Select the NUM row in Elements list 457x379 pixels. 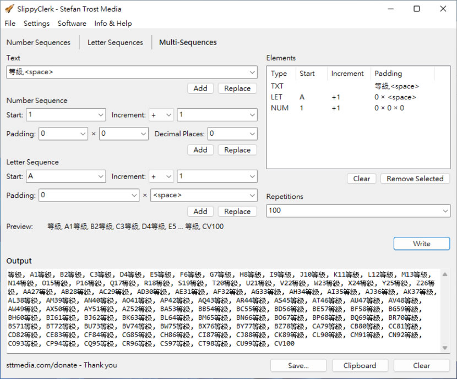358,108
